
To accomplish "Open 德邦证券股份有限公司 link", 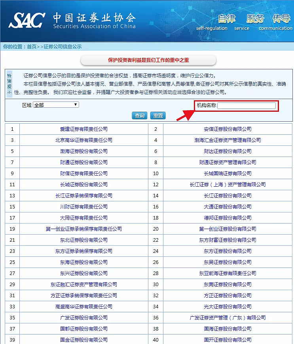I will 228,218.
